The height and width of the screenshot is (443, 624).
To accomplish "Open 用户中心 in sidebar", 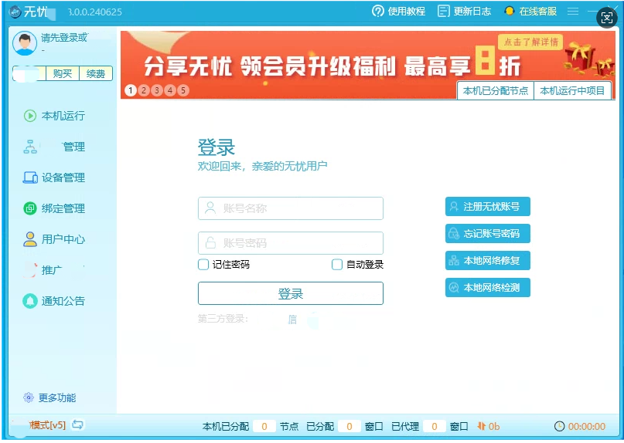I will [55, 239].
